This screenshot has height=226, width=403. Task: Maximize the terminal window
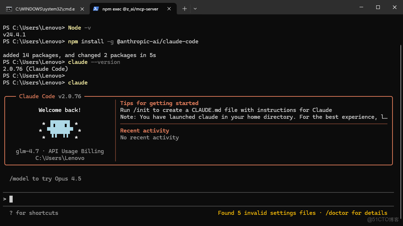coord(378,7)
